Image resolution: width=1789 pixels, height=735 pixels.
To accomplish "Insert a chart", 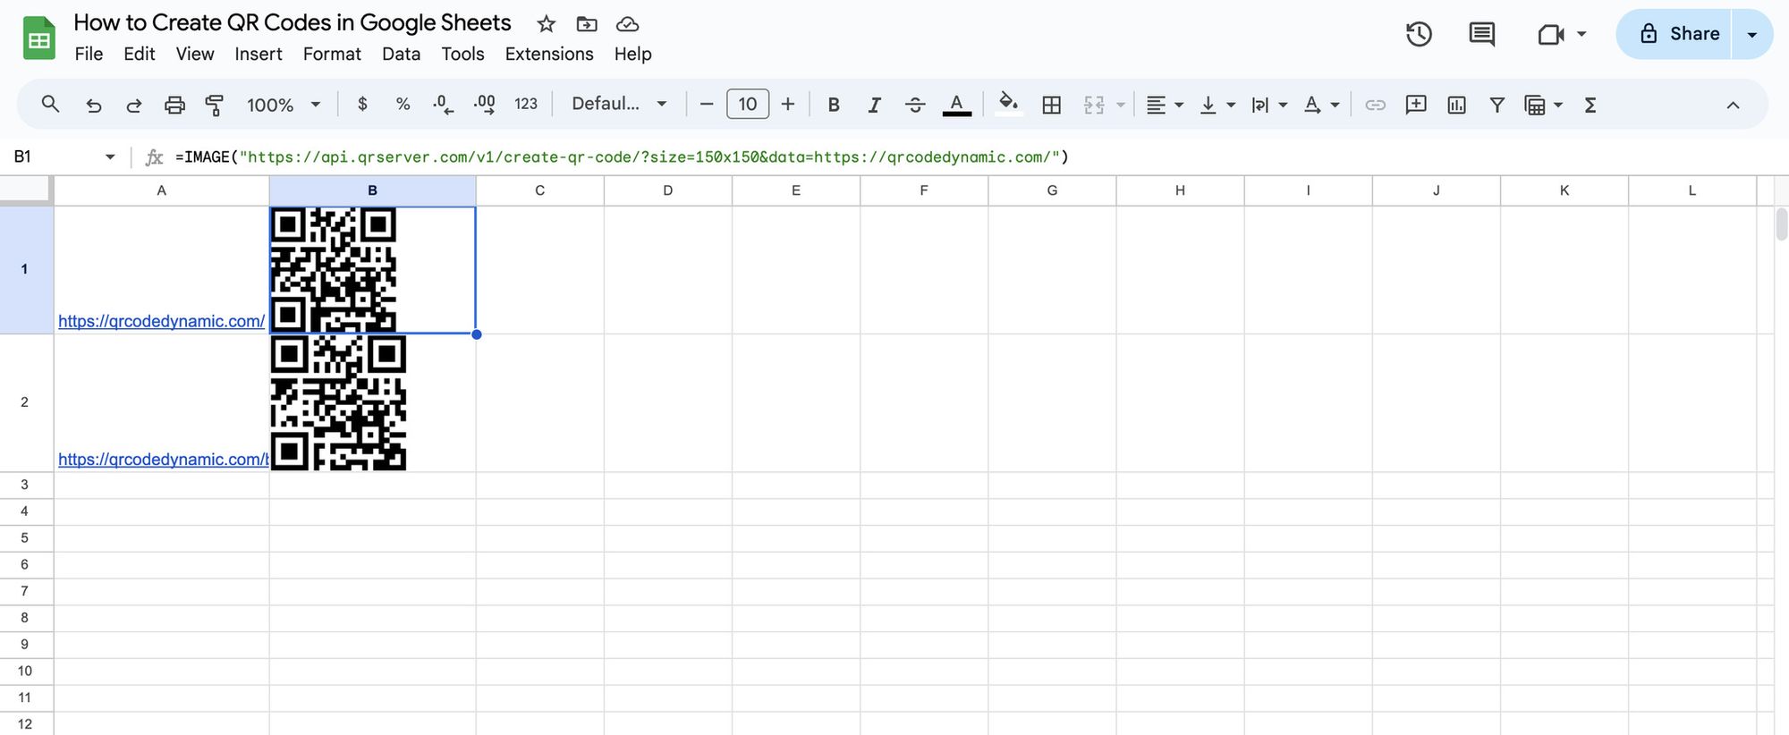I will point(1456,105).
